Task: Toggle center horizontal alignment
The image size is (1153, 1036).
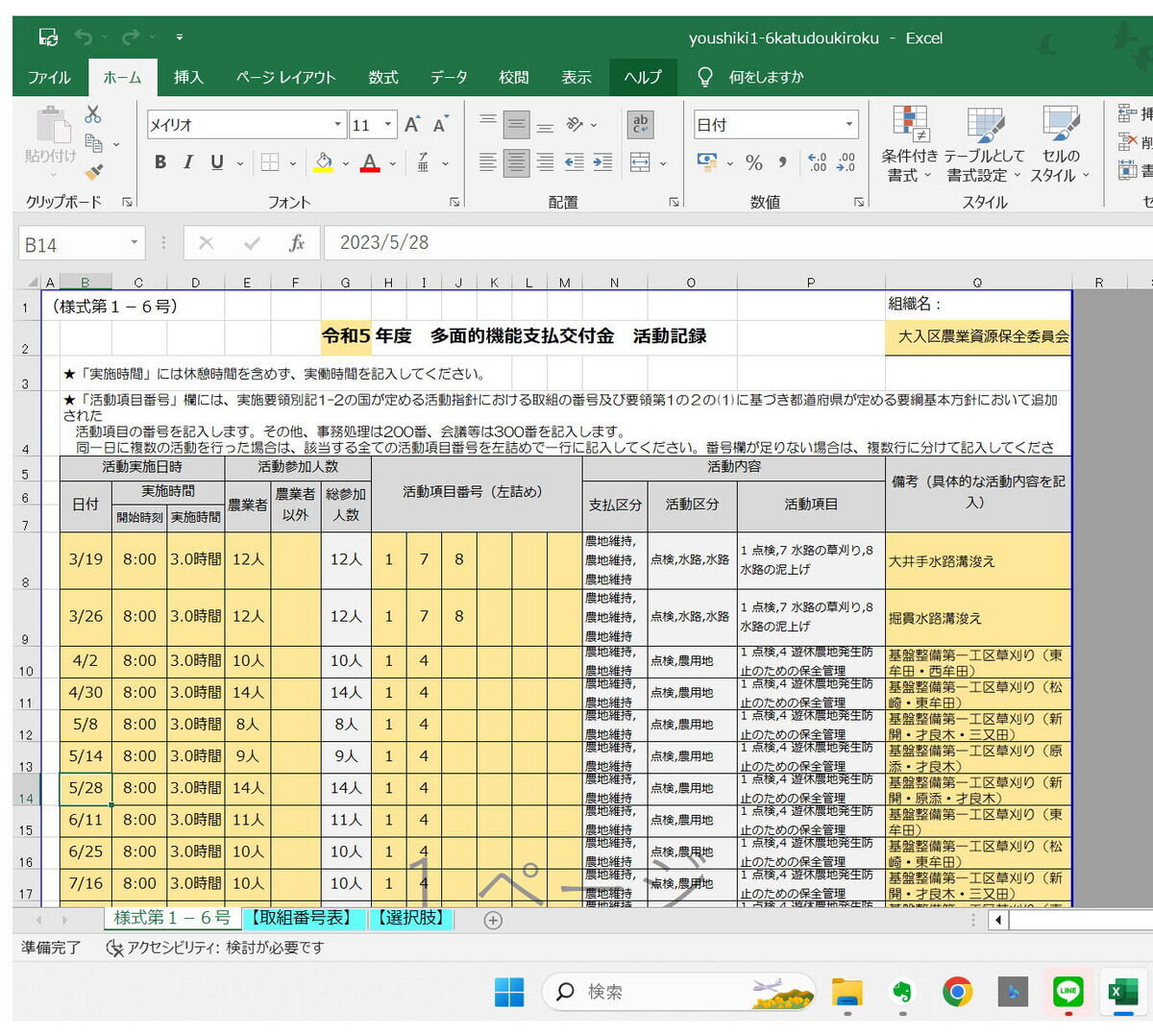Action: tap(516, 162)
